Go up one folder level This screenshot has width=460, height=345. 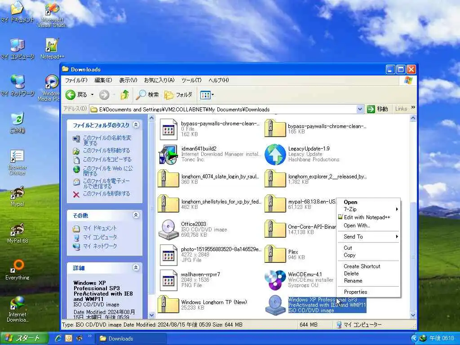125,95
